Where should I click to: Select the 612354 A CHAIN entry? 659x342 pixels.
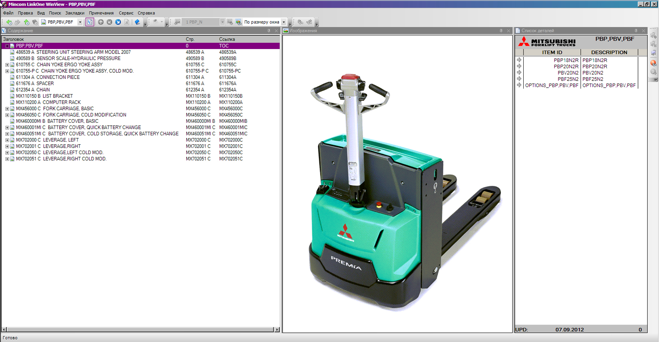43,90
